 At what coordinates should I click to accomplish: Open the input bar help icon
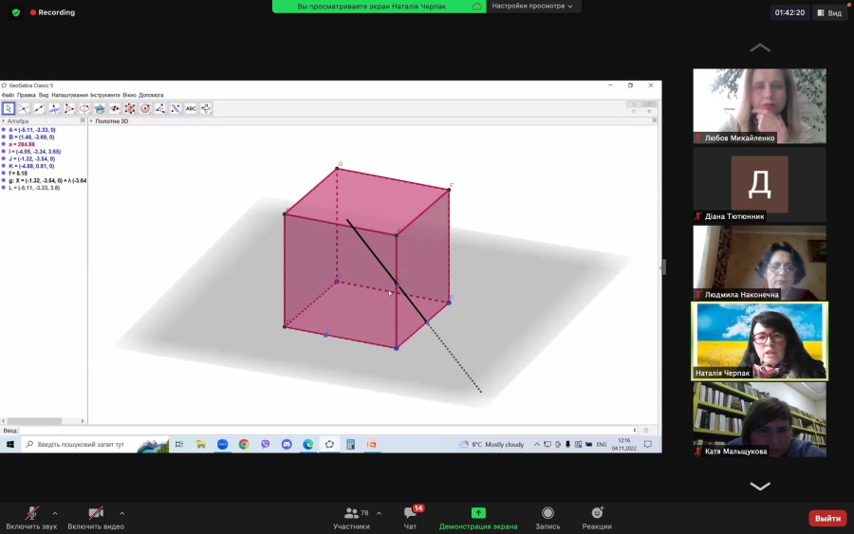pos(646,430)
